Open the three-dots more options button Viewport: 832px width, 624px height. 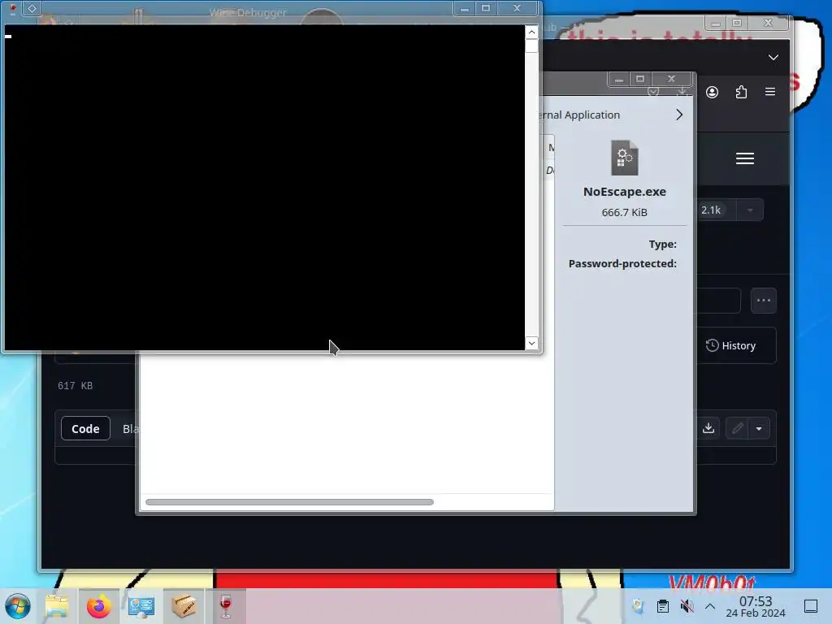(x=764, y=301)
